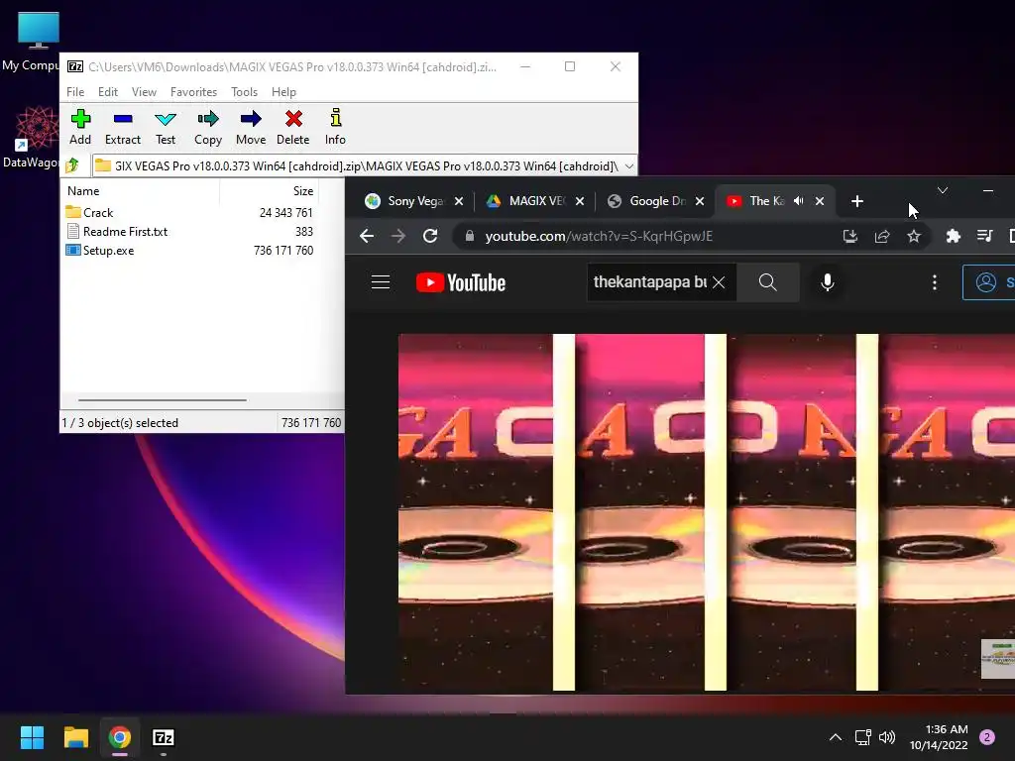Click the YouTube Sign in button
The image size is (1015, 761).
coord(988,282)
